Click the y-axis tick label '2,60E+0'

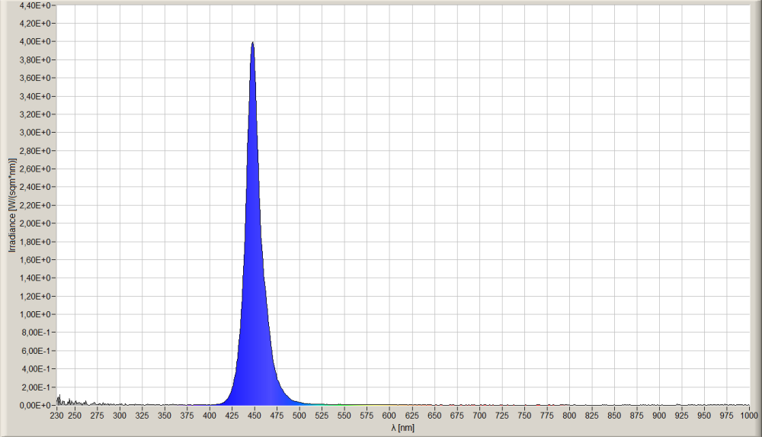point(36,169)
